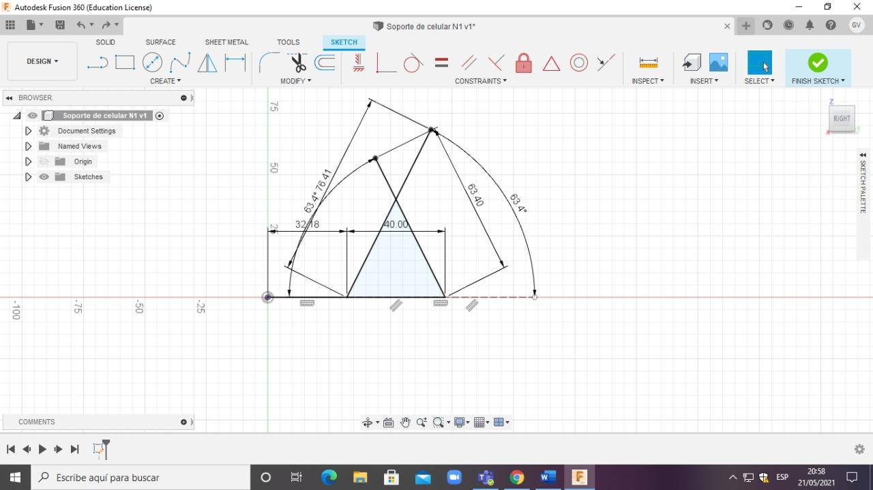Click the Insert Derive icon
Viewport: 873px width, 490px height.
(692, 63)
